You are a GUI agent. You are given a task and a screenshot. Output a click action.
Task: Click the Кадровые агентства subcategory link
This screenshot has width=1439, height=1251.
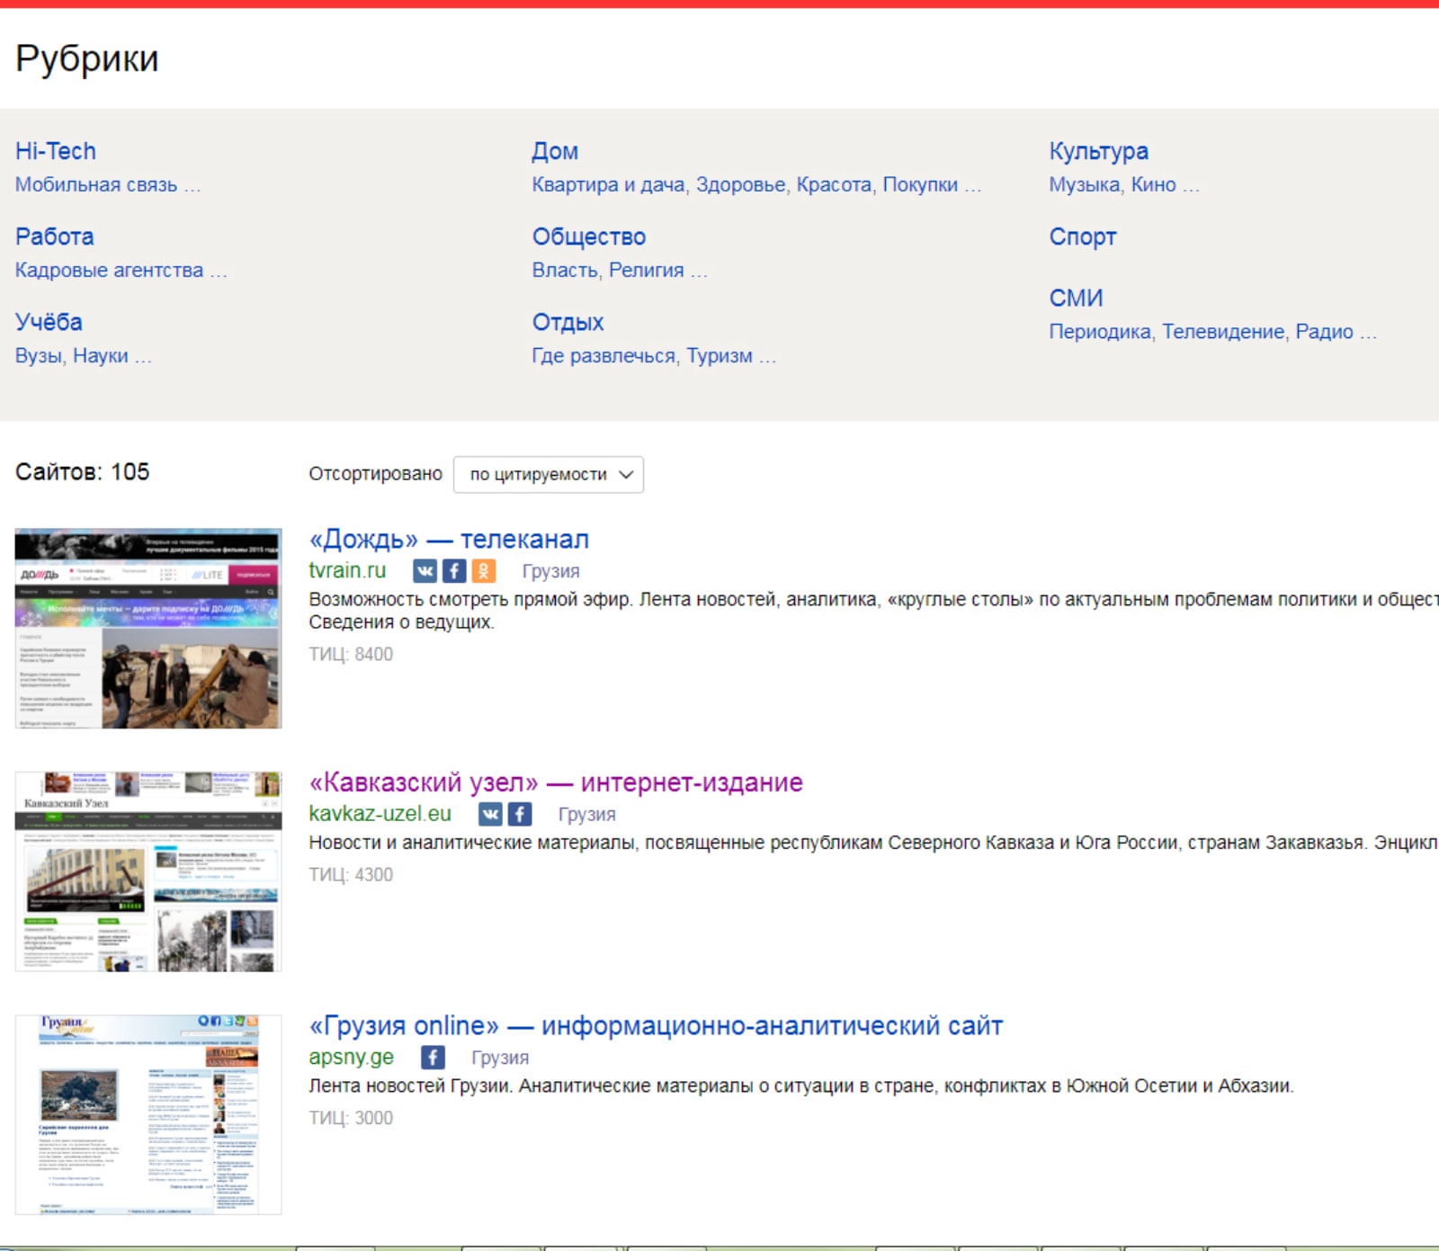pos(109,271)
